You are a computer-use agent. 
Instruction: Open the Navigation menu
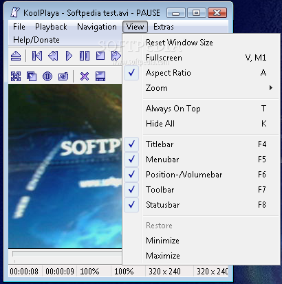click(97, 27)
